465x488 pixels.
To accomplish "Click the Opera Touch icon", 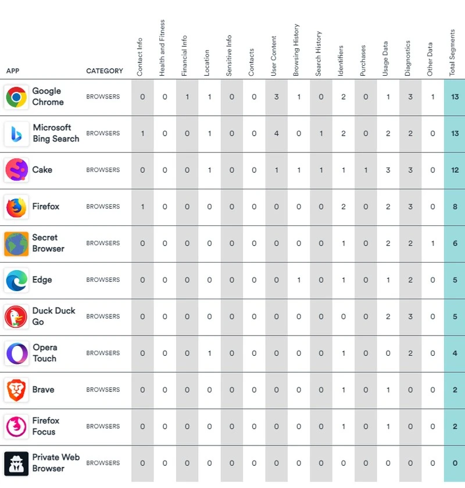I will (16, 353).
